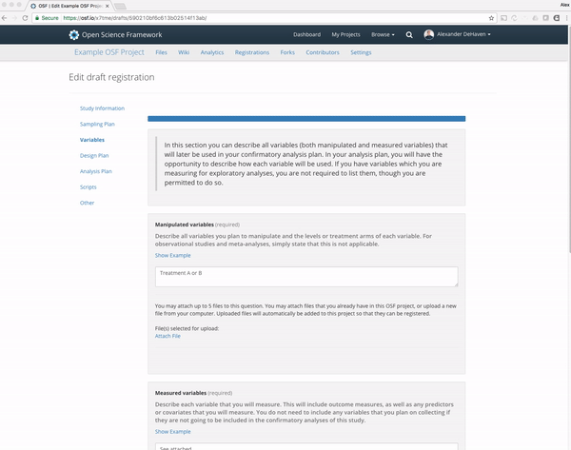Click the browser address bar URL
This screenshot has height=450, width=571.
tap(135, 18)
